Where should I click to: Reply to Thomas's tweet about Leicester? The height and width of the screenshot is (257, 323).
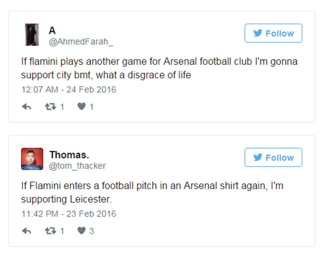tap(26, 231)
